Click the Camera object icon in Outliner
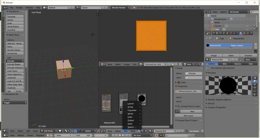This screenshot has height=138, width=260. tap(213, 26)
